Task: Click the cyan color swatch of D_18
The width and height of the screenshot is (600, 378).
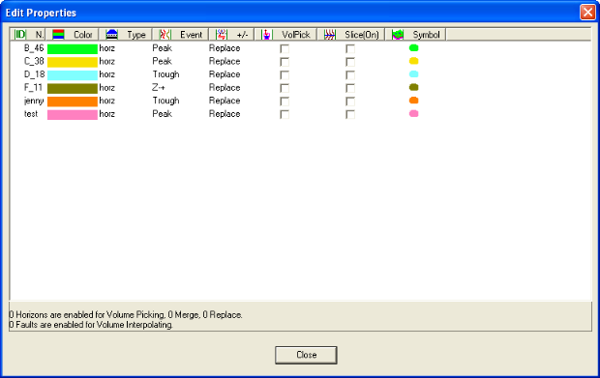Action: [73, 74]
